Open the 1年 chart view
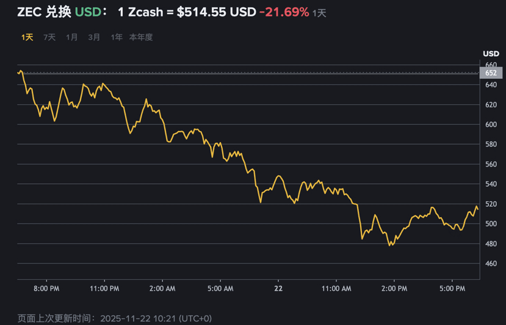 (116, 37)
